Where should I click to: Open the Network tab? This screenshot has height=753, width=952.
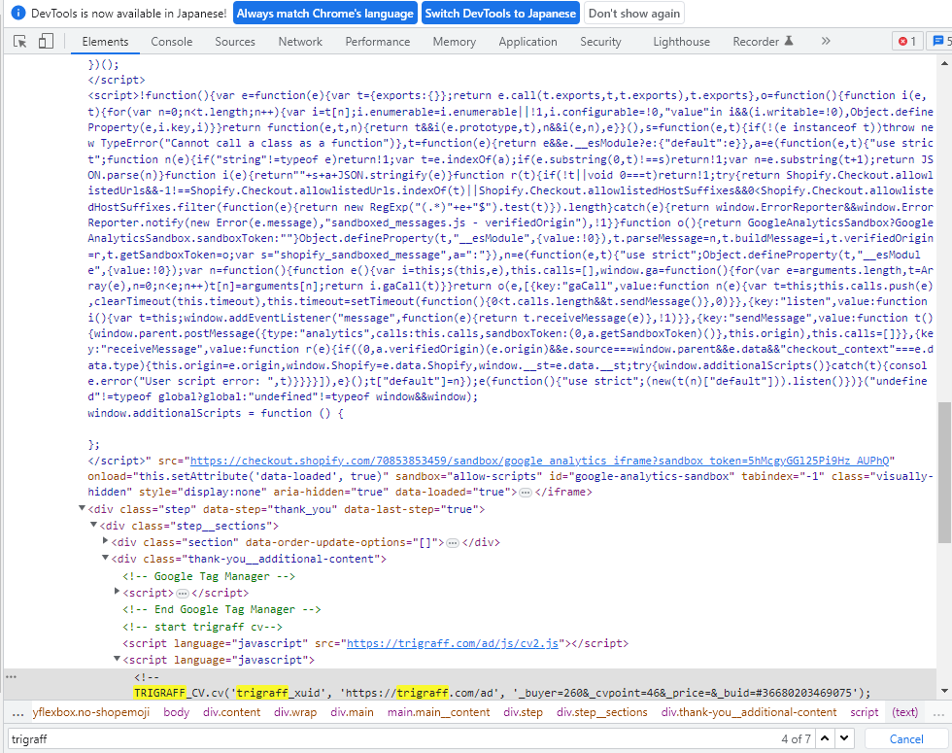point(300,42)
